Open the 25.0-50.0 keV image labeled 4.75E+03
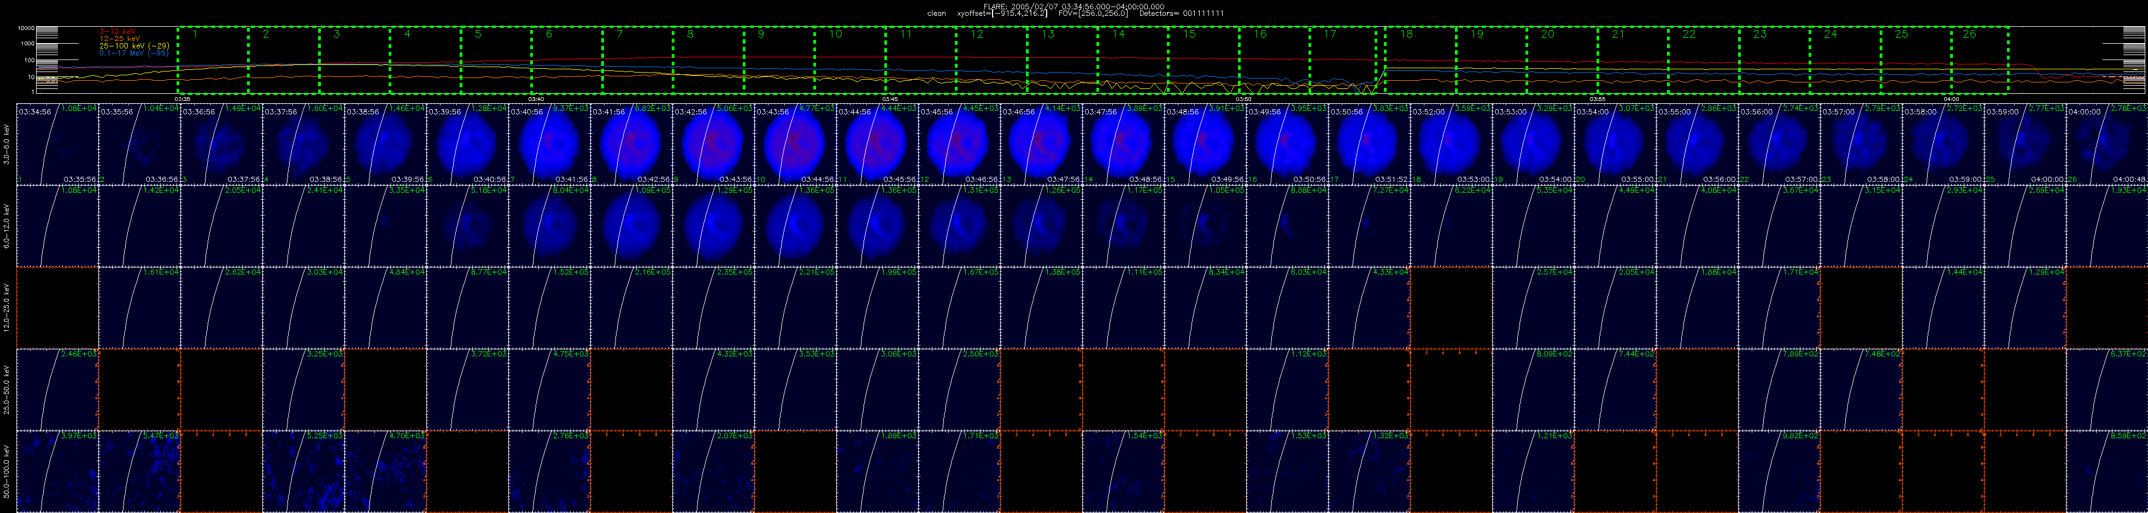This screenshot has height=513, width=2148. click(549, 389)
